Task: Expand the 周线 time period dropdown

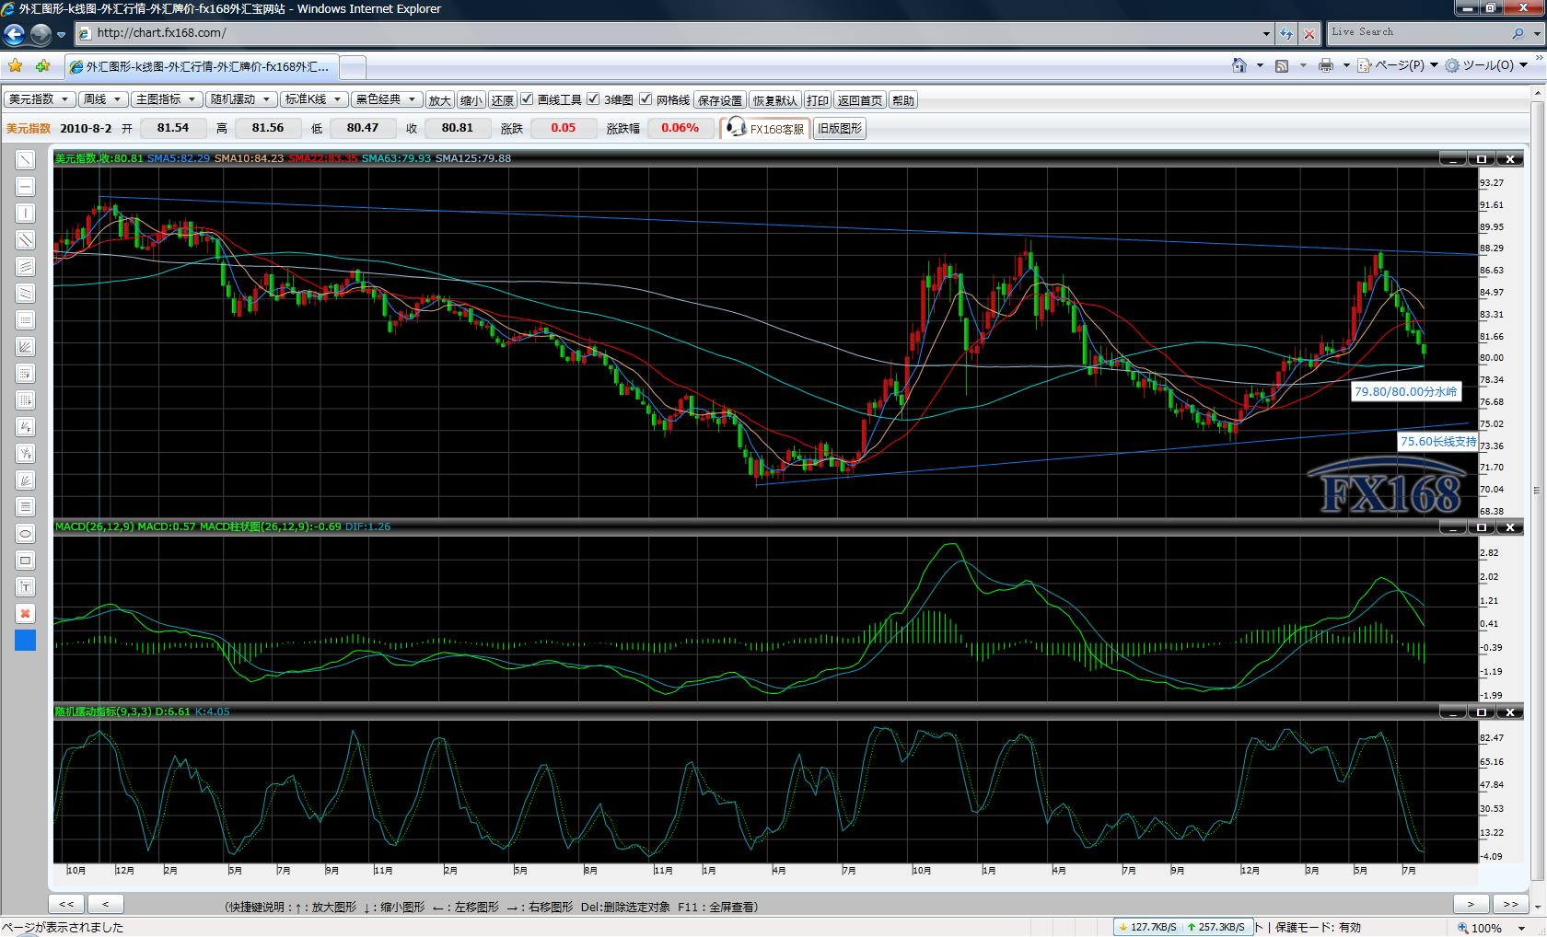Action: (x=100, y=99)
